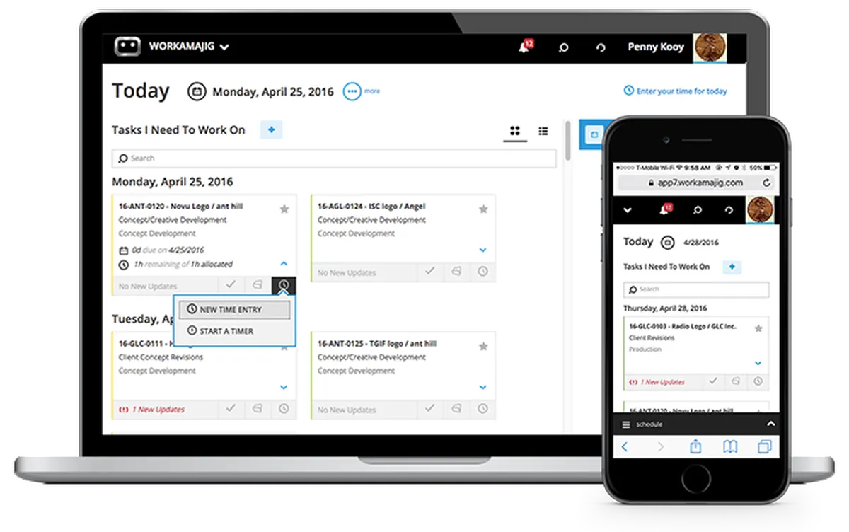
Task: Reload page in phone browser address bar
Action: [x=766, y=183]
